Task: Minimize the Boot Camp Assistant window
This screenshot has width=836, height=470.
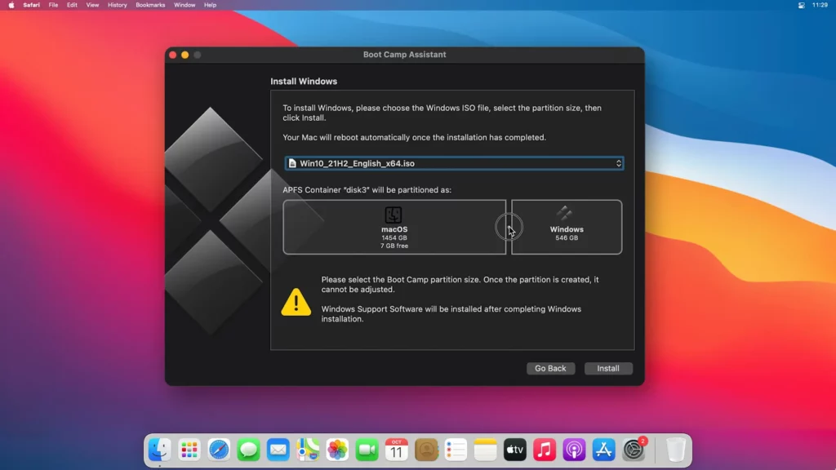Action: pos(185,55)
